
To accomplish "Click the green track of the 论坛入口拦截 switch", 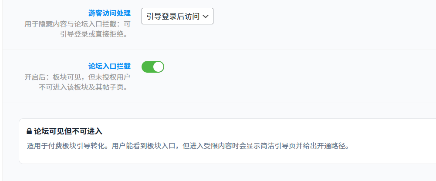I will (147, 67).
